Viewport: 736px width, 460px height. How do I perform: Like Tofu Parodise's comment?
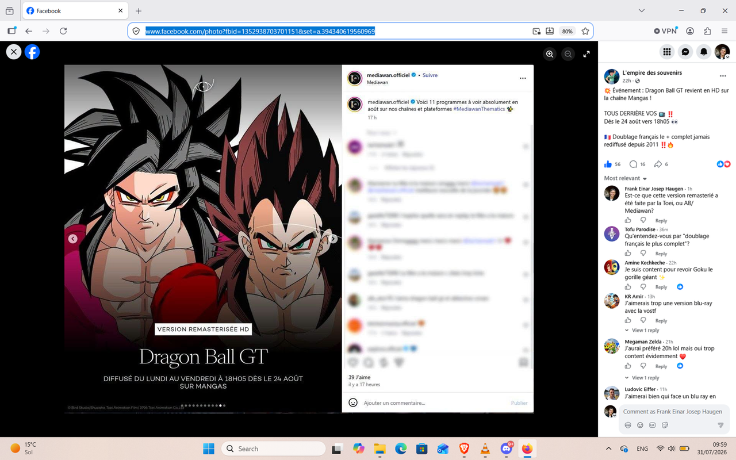[628, 253]
